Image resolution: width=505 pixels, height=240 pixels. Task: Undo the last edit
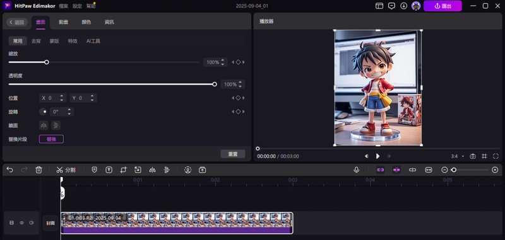(x=9, y=170)
